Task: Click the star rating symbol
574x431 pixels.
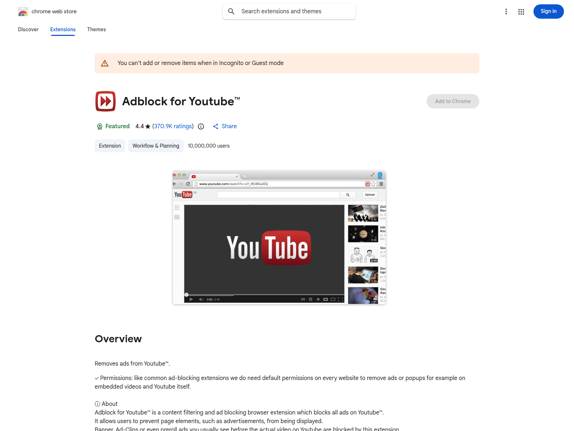Action: [x=147, y=126]
